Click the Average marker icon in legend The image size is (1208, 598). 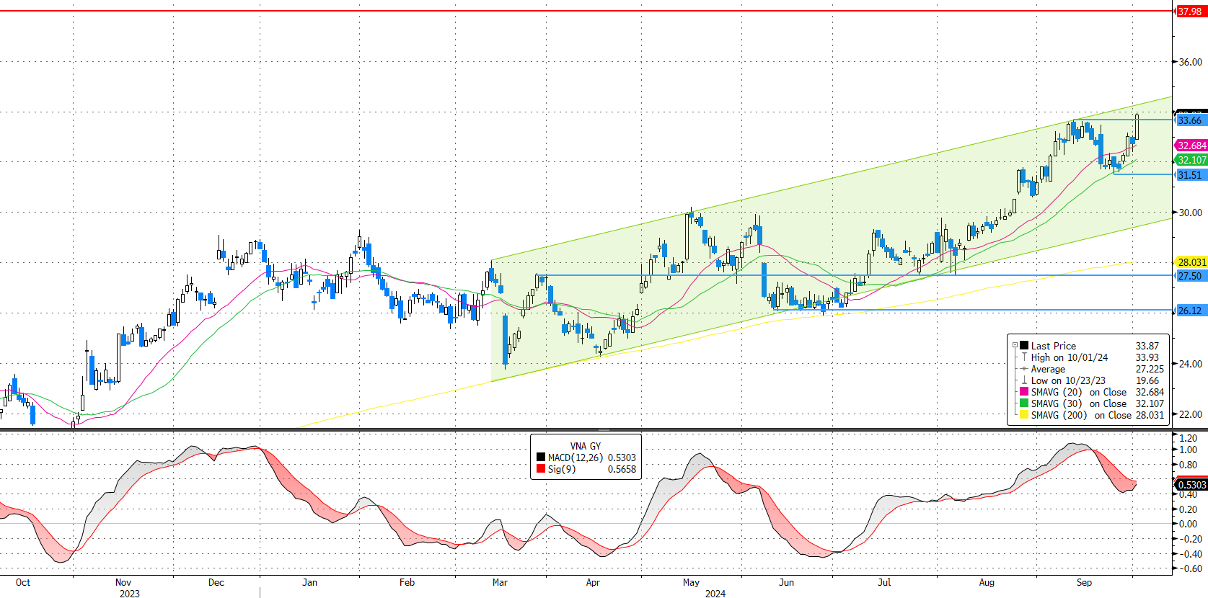pyautogui.click(x=1024, y=369)
